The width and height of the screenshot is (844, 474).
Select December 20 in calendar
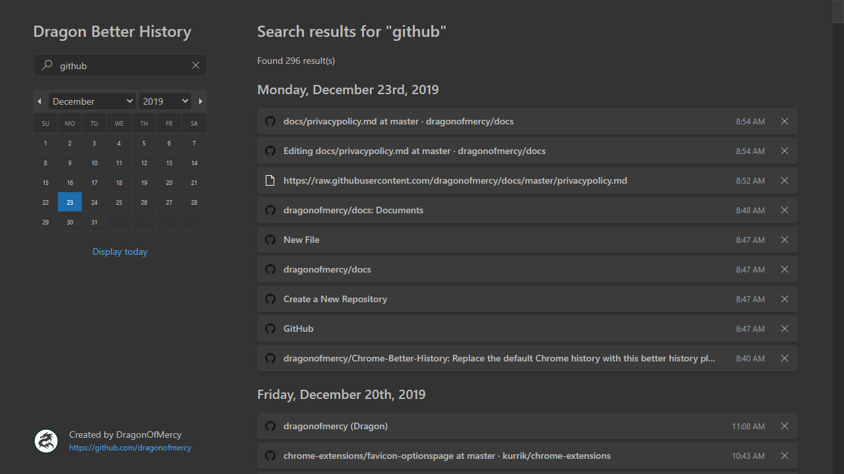click(169, 182)
